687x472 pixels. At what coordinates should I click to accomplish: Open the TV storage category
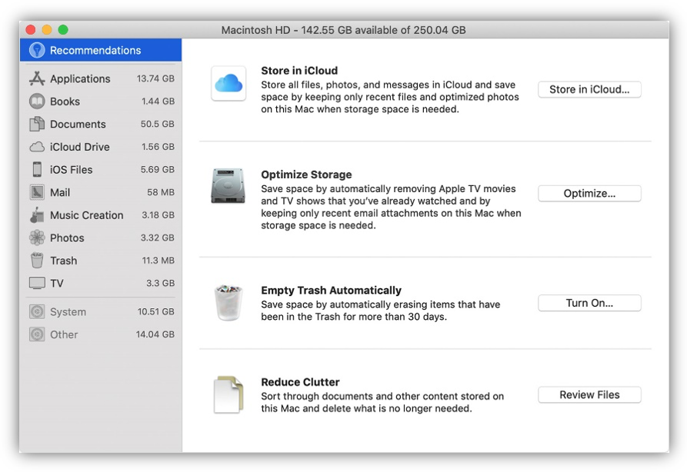point(101,284)
